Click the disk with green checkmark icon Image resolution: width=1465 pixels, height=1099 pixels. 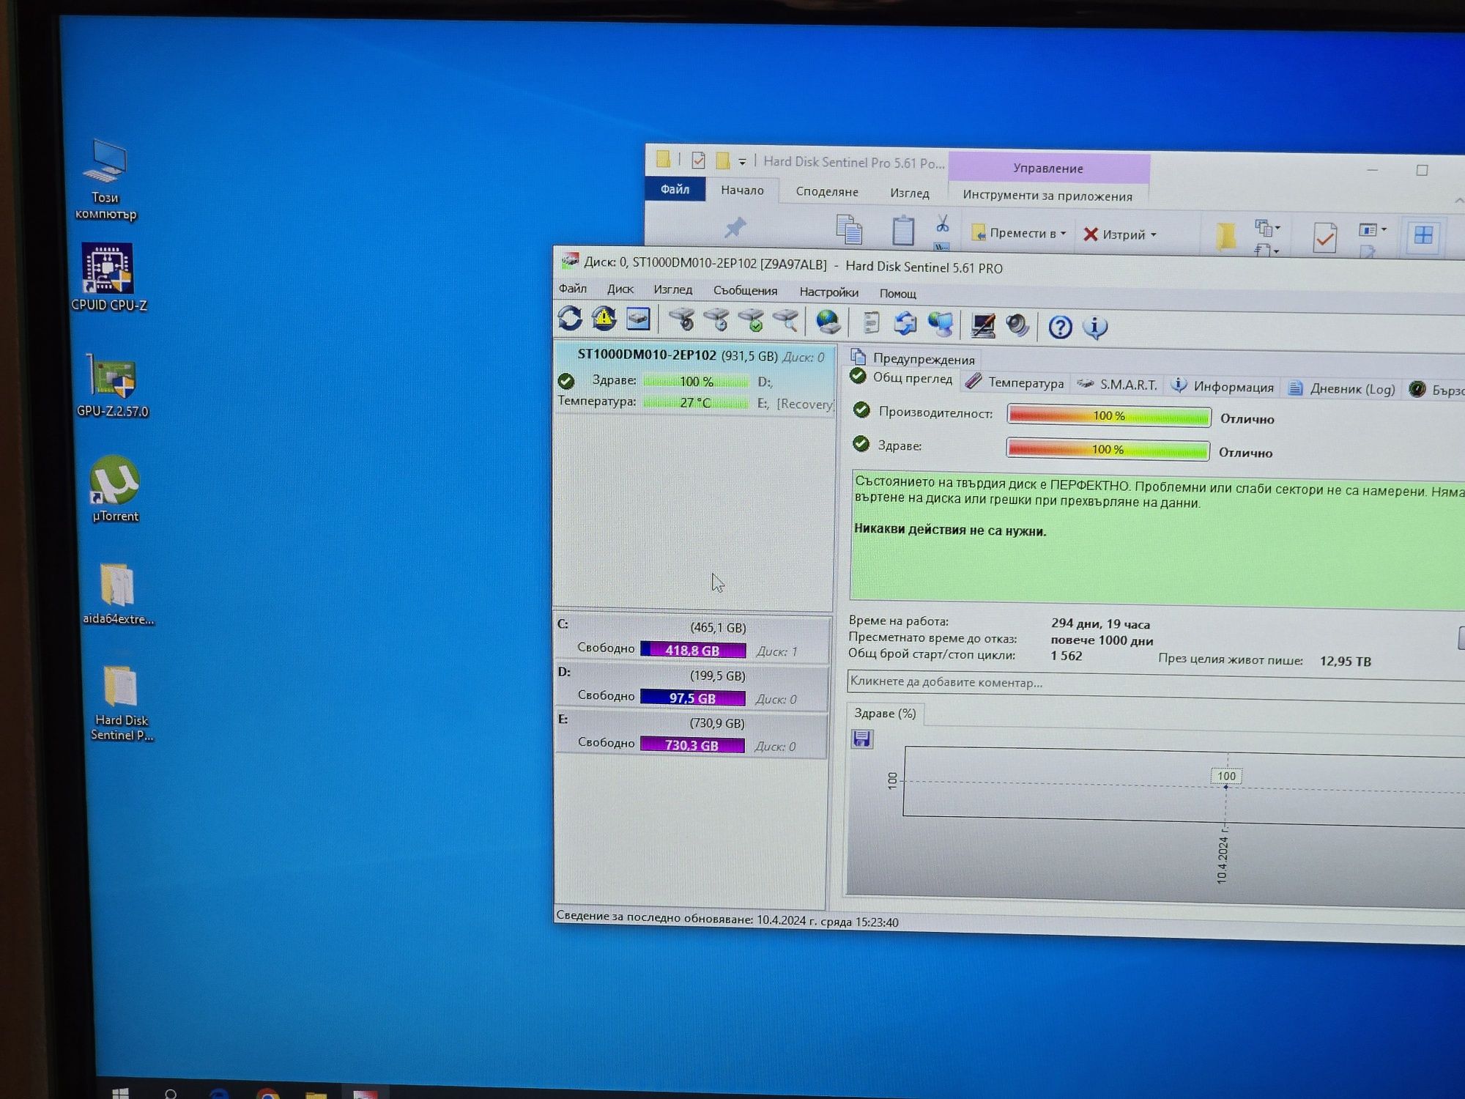751,321
